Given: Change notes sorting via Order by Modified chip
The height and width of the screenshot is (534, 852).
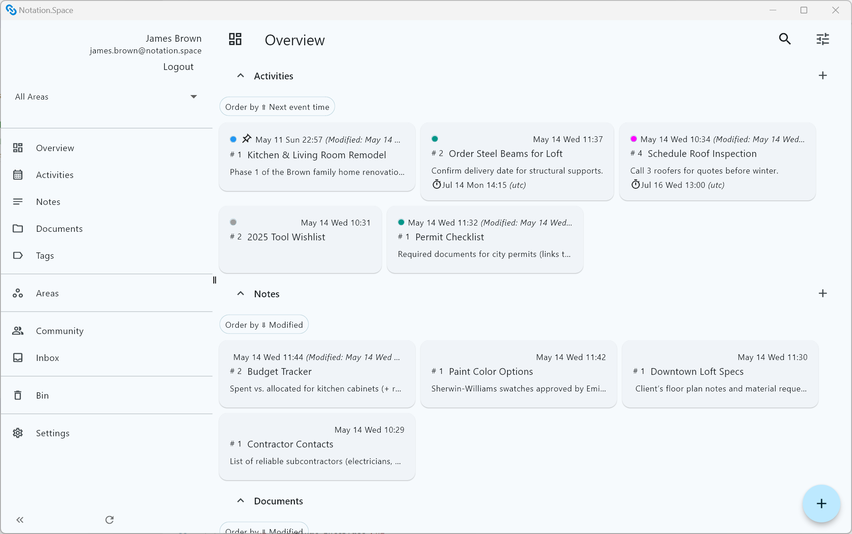Looking at the screenshot, I should coord(264,324).
